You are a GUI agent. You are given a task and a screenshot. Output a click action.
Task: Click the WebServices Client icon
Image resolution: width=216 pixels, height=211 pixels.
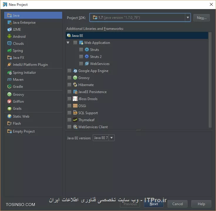(75, 127)
